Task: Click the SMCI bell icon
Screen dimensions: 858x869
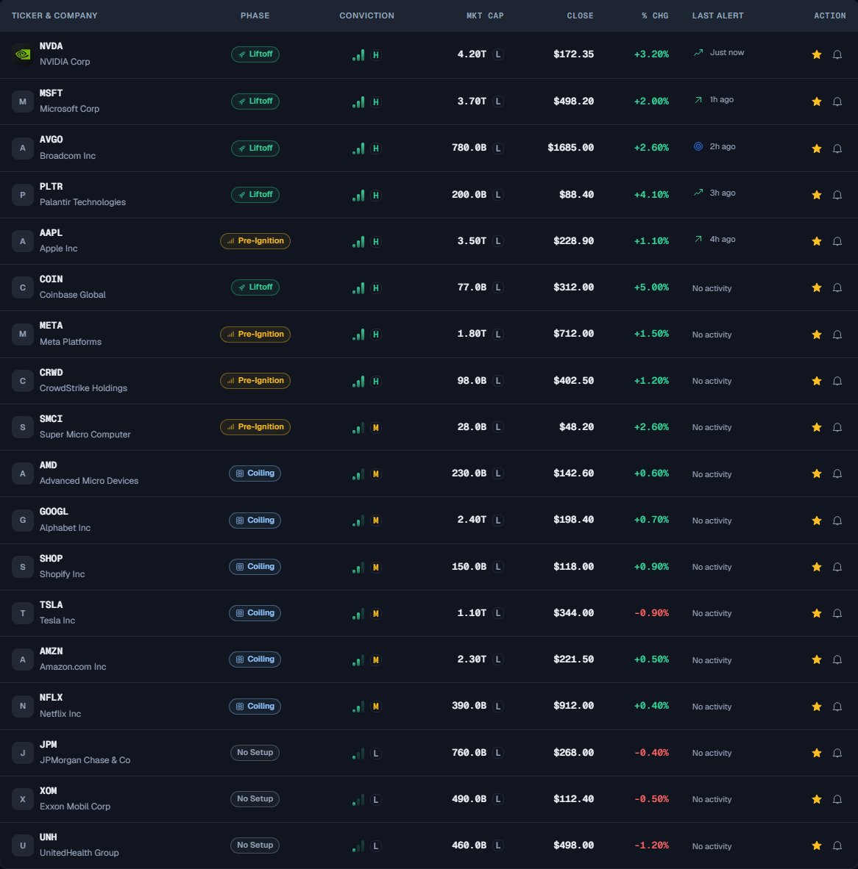Action: click(837, 426)
